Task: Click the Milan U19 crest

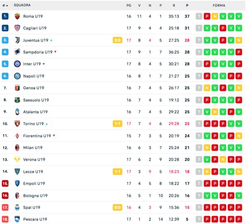Action: tap(17, 148)
